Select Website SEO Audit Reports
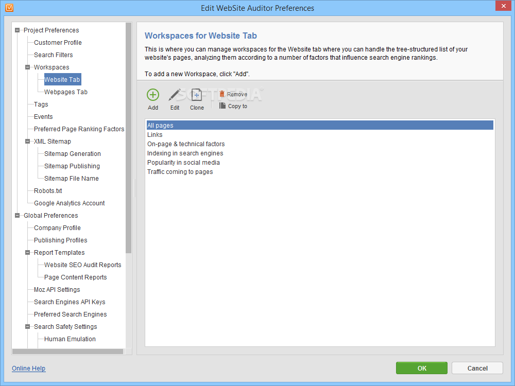 (x=83, y=265)
